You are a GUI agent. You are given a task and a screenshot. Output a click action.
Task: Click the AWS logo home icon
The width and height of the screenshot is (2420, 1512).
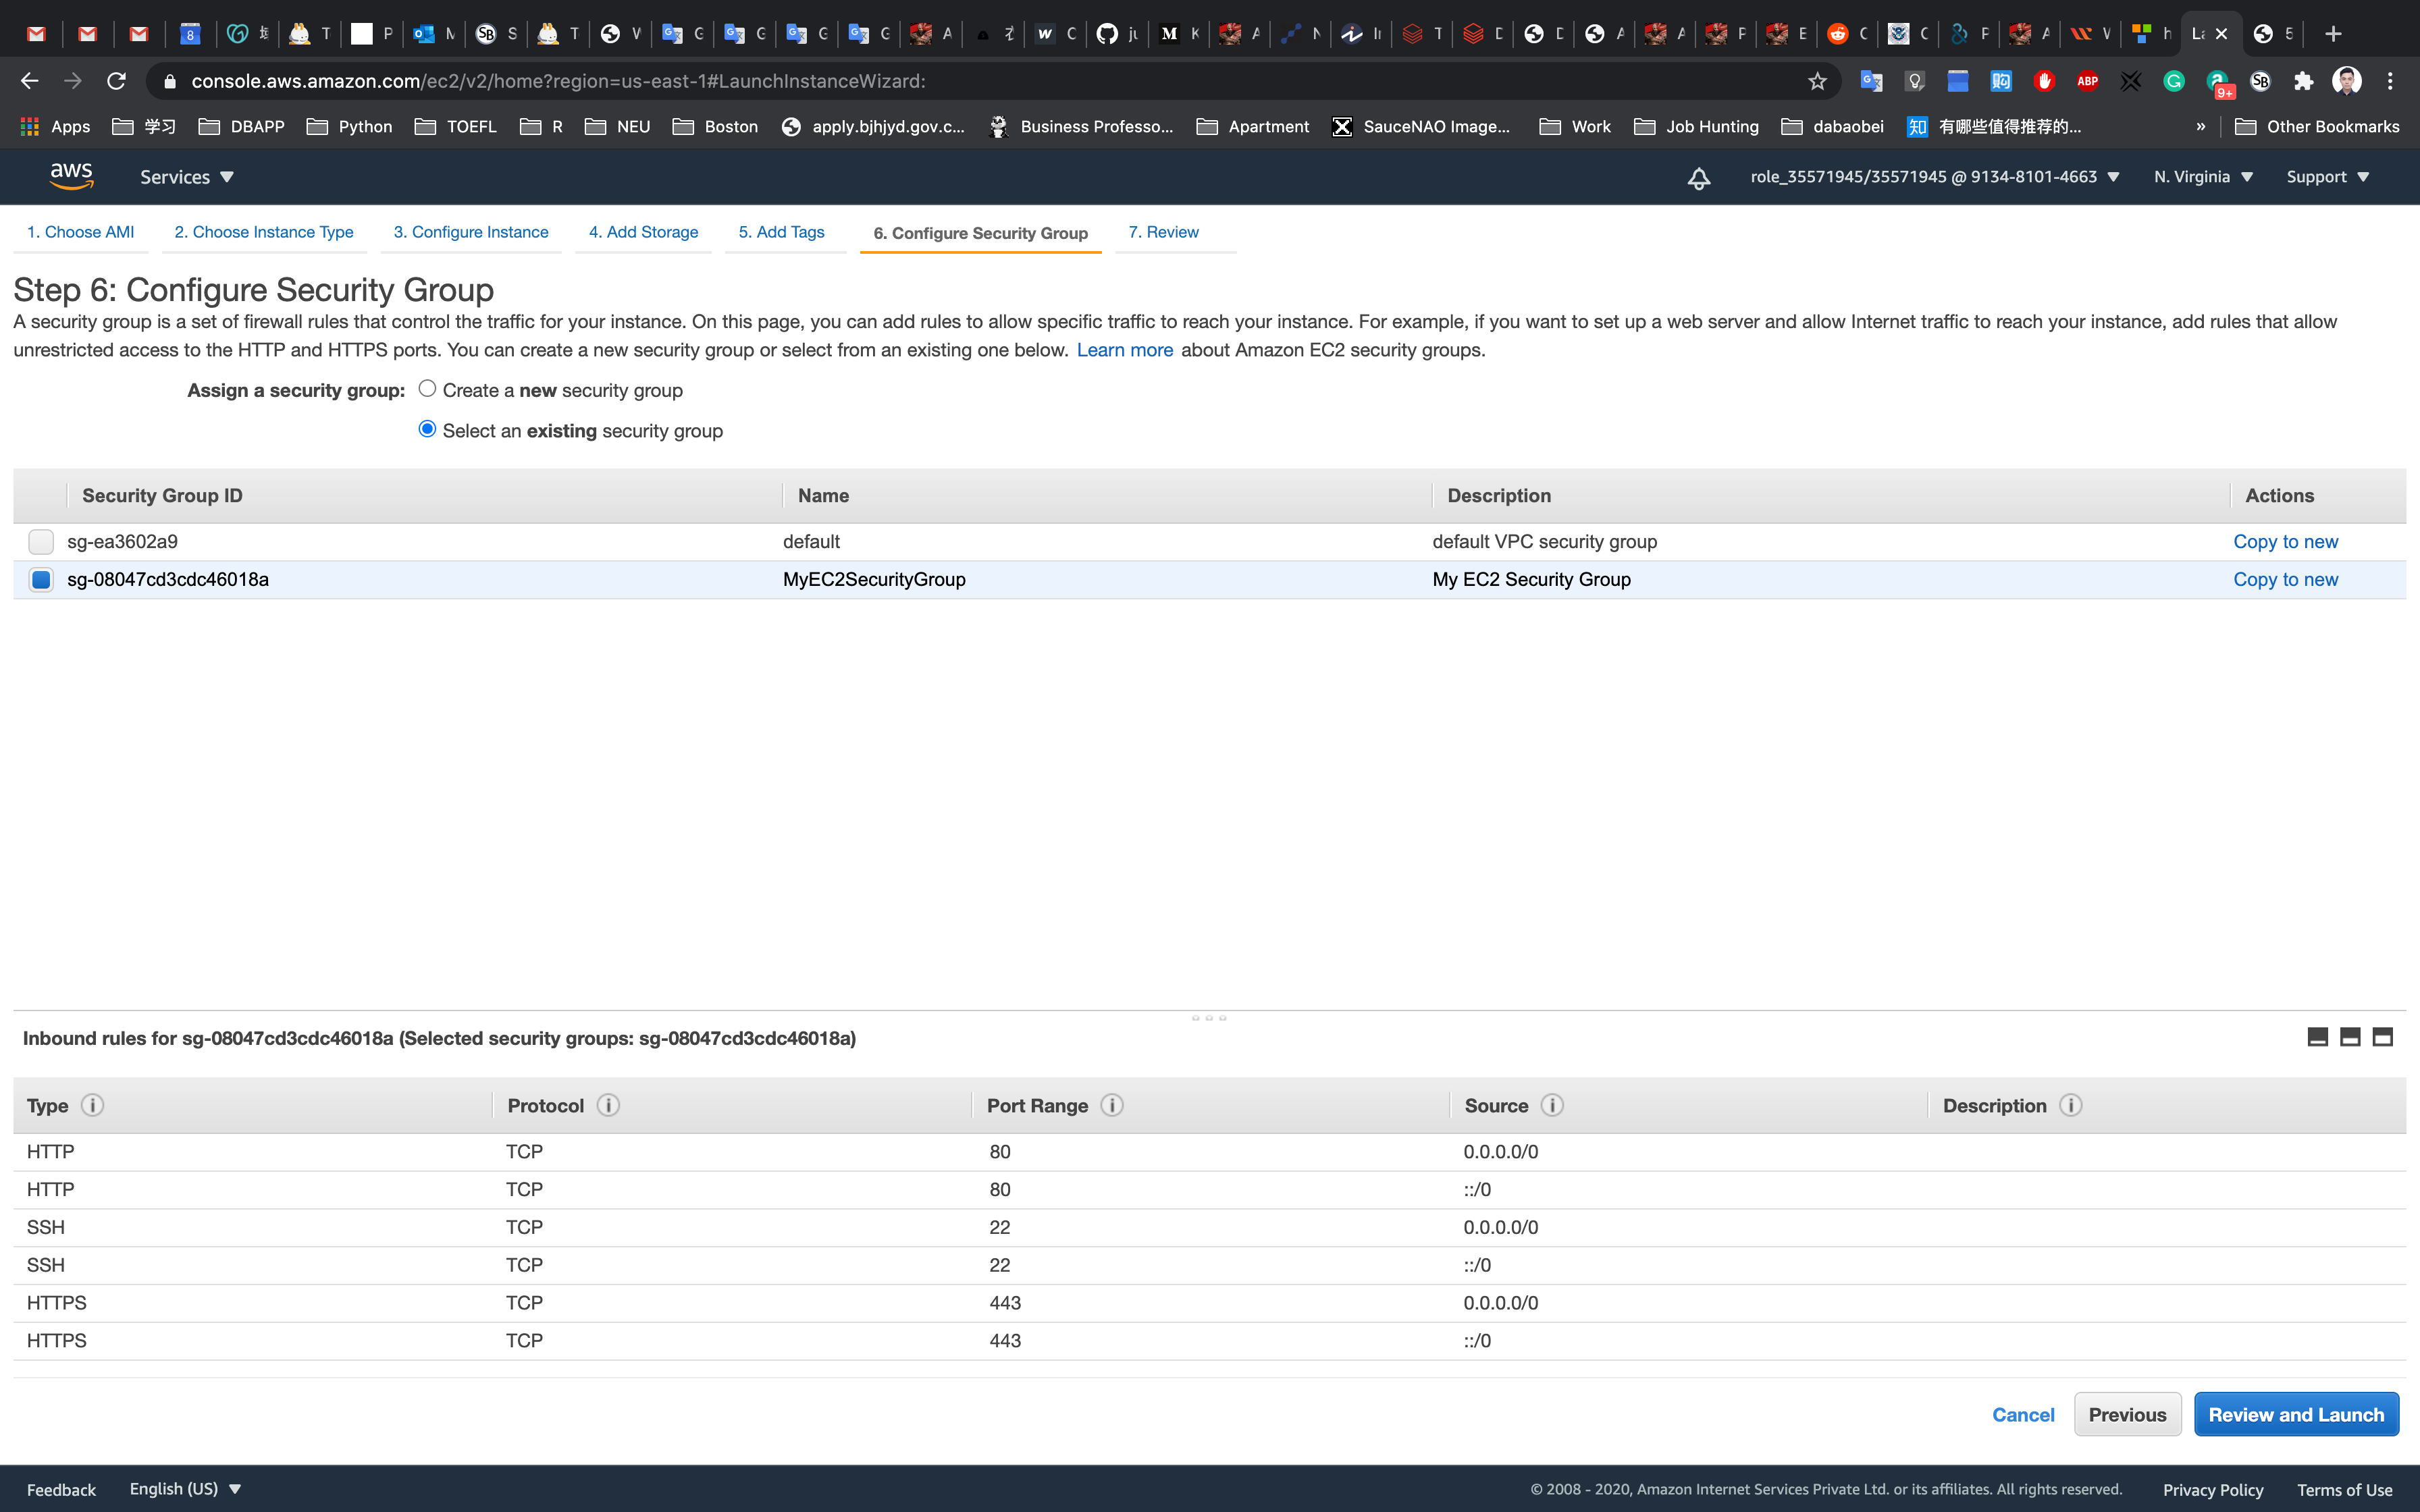click(x=71, y=176)
